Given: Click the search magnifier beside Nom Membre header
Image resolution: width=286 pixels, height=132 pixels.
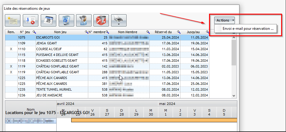Looking at the screenshot, I should click(x=148, y=32).
